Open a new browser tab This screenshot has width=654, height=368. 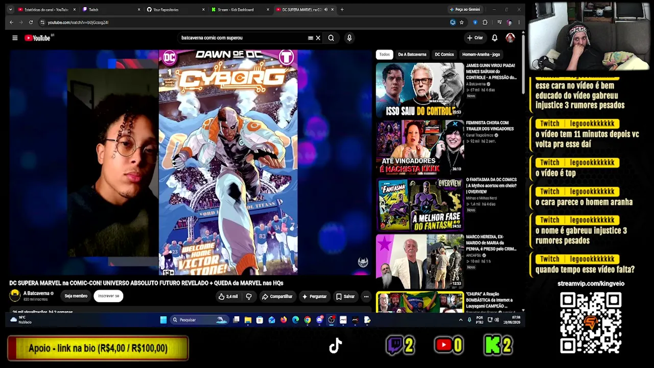click(342, 10)
